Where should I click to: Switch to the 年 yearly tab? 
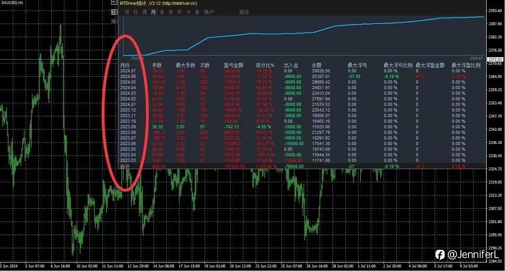(171, 12)
